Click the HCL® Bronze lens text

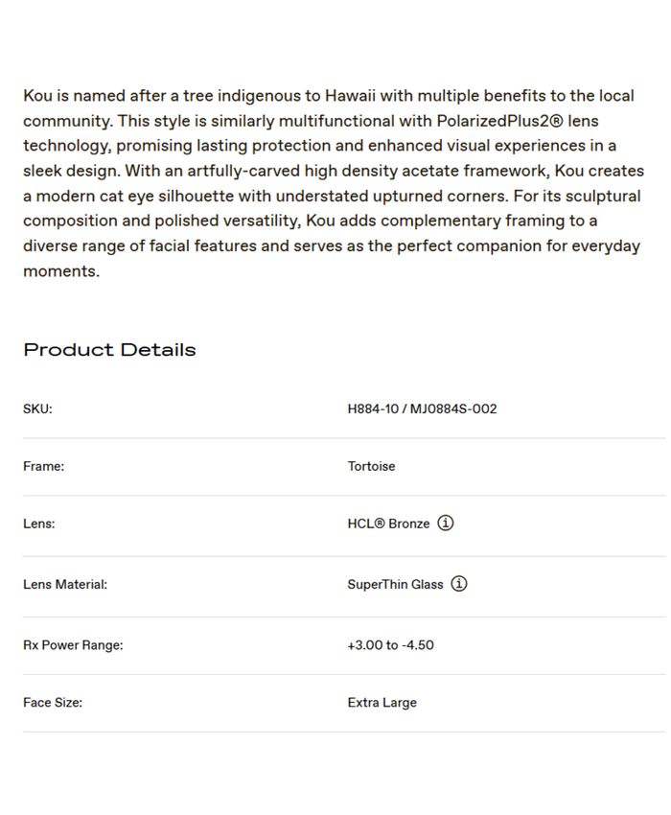pos(388,524)
